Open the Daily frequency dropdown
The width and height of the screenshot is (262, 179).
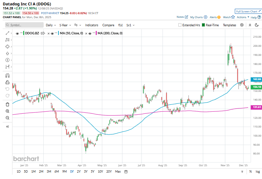(51, 25)
